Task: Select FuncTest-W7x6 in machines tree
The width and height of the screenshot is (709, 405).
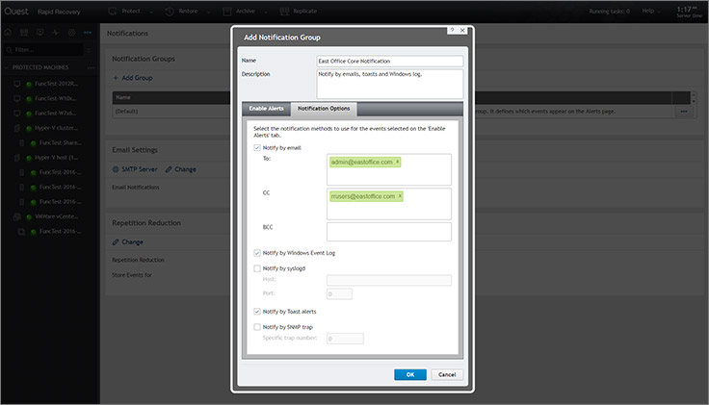Action: [x=55, y=114]
